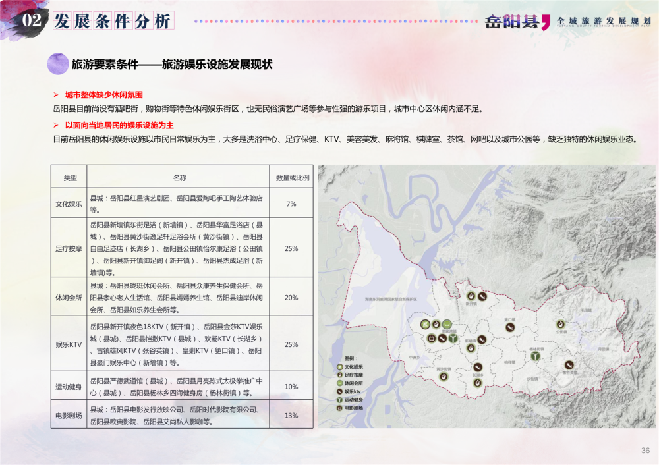The height and width of the screenshot is (465, 659).
Task: Click the red heading 城市整体缺少休闲氛围
Action: [x=103, y=95]
